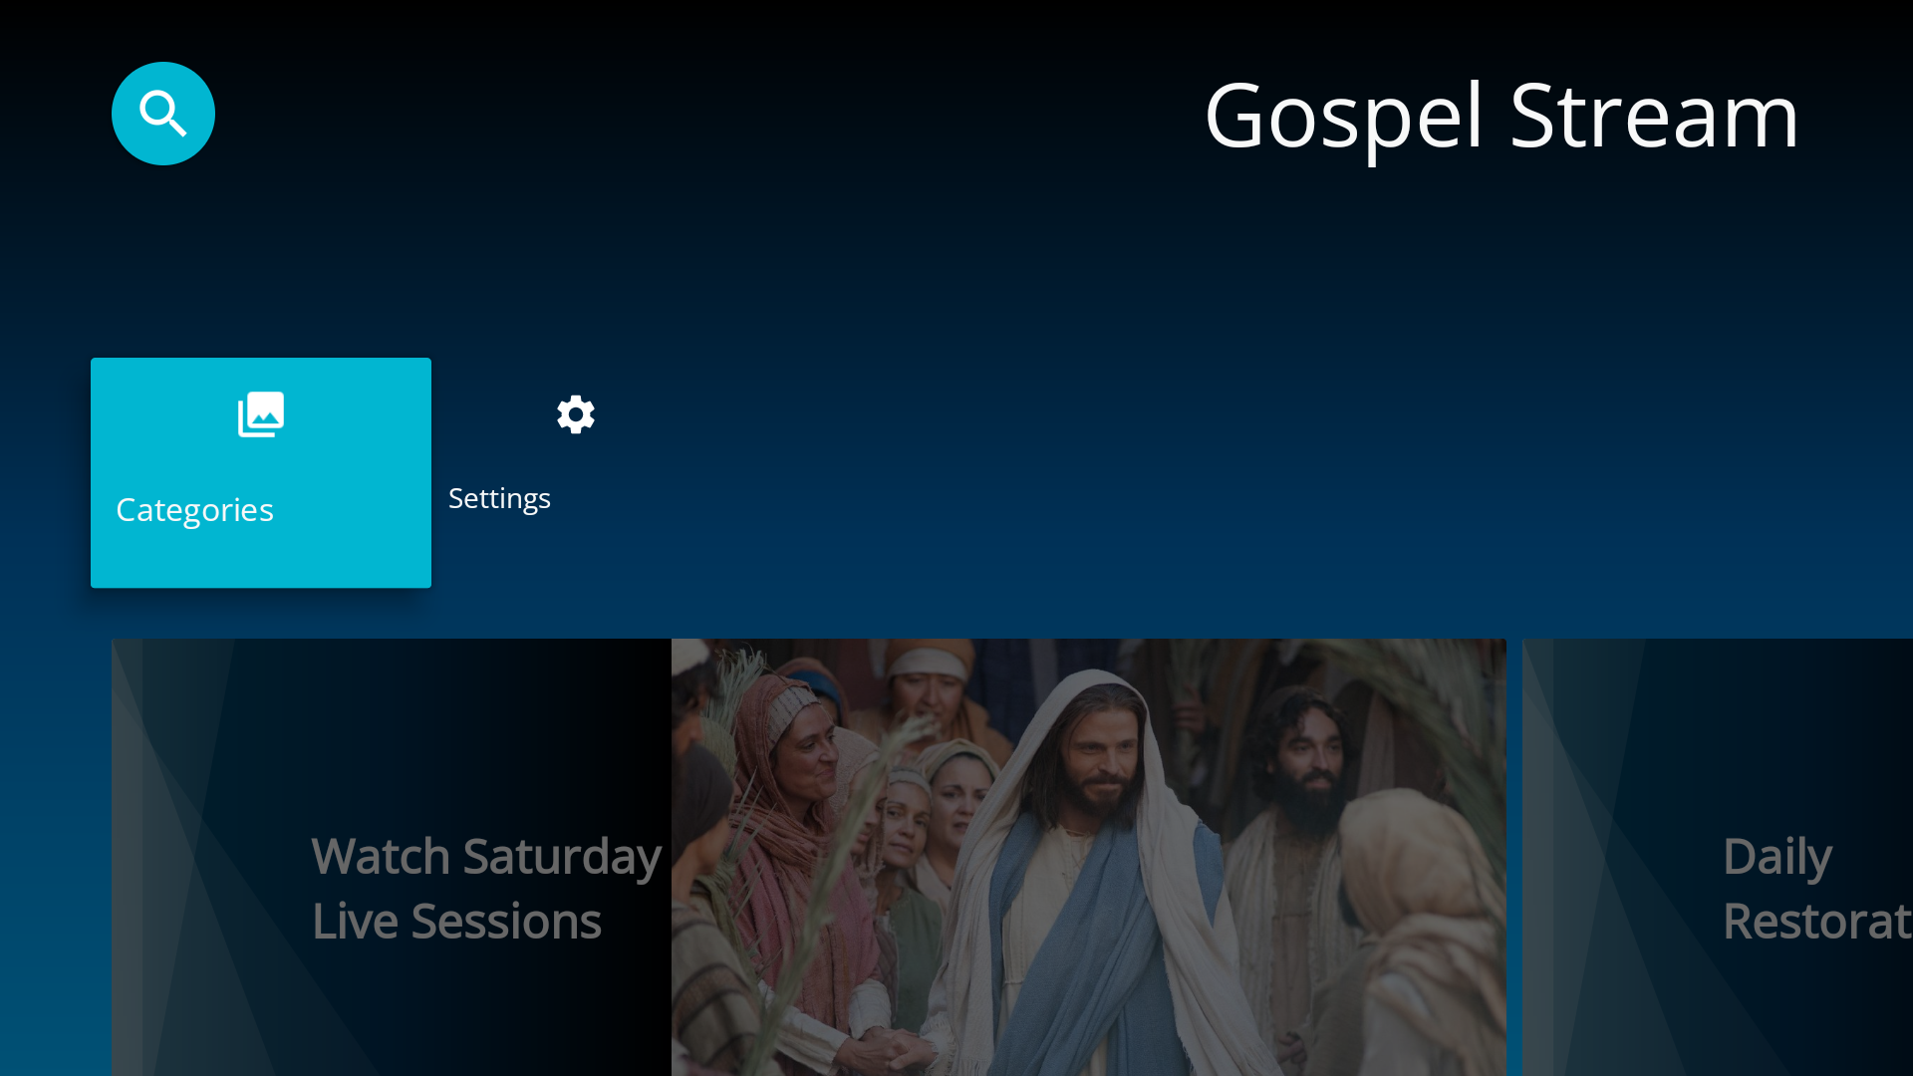Screen dimensions: 1913x1076
Task: Activate the magnifying glass in the top corner
Action: 162,113
